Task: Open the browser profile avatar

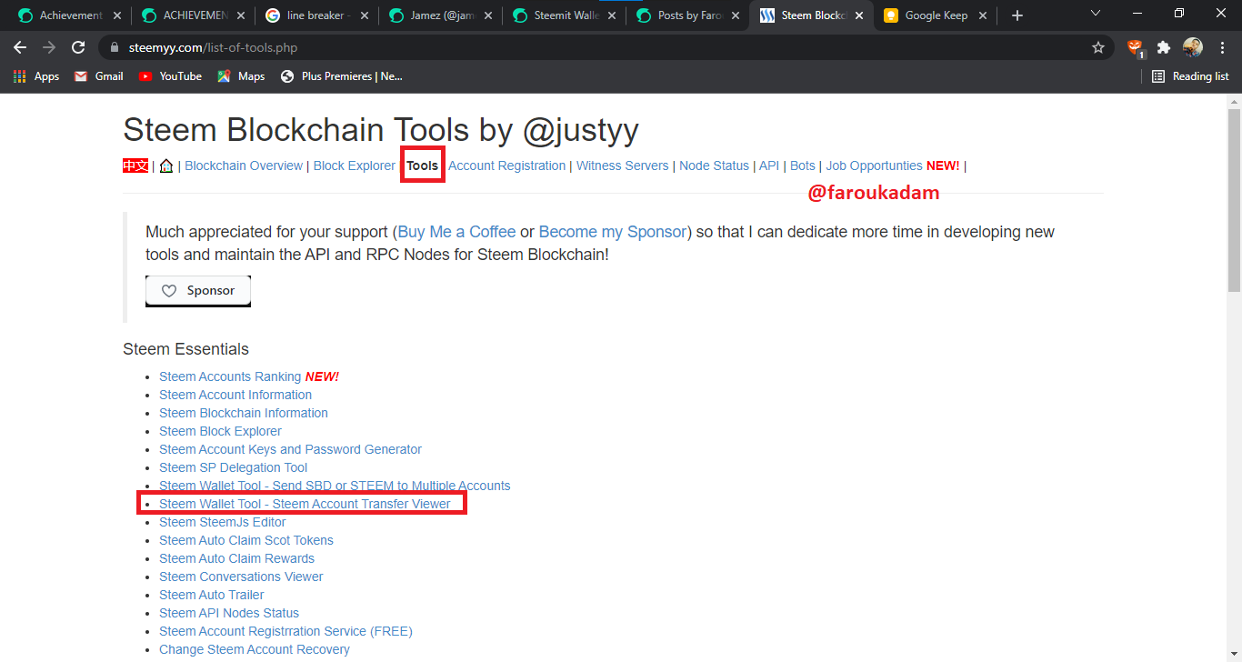Action: point(1193,47)
